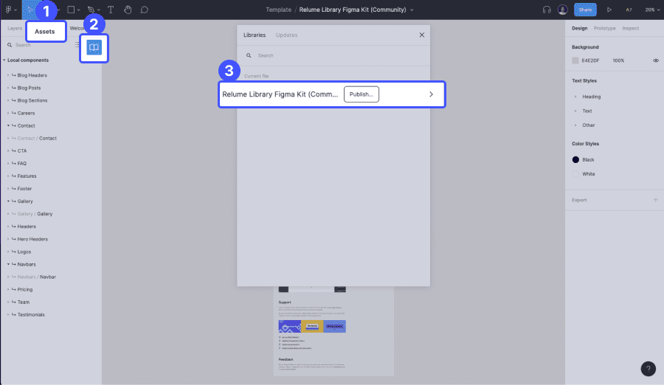Switch to Updates tab in dialog
This screenshot has height=385, width=664.
coord(287,35)
